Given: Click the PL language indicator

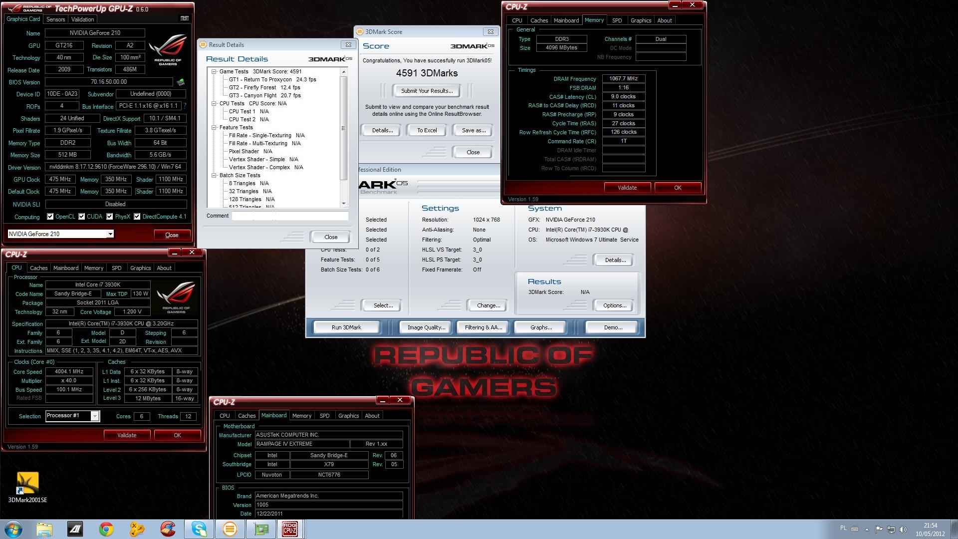Looking at the screenshot, I should point(843,528).
